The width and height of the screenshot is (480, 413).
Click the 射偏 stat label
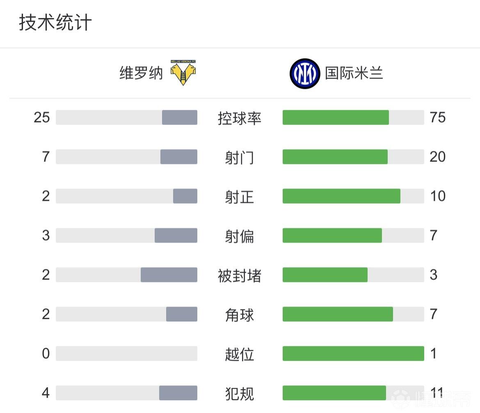(240, 236)
